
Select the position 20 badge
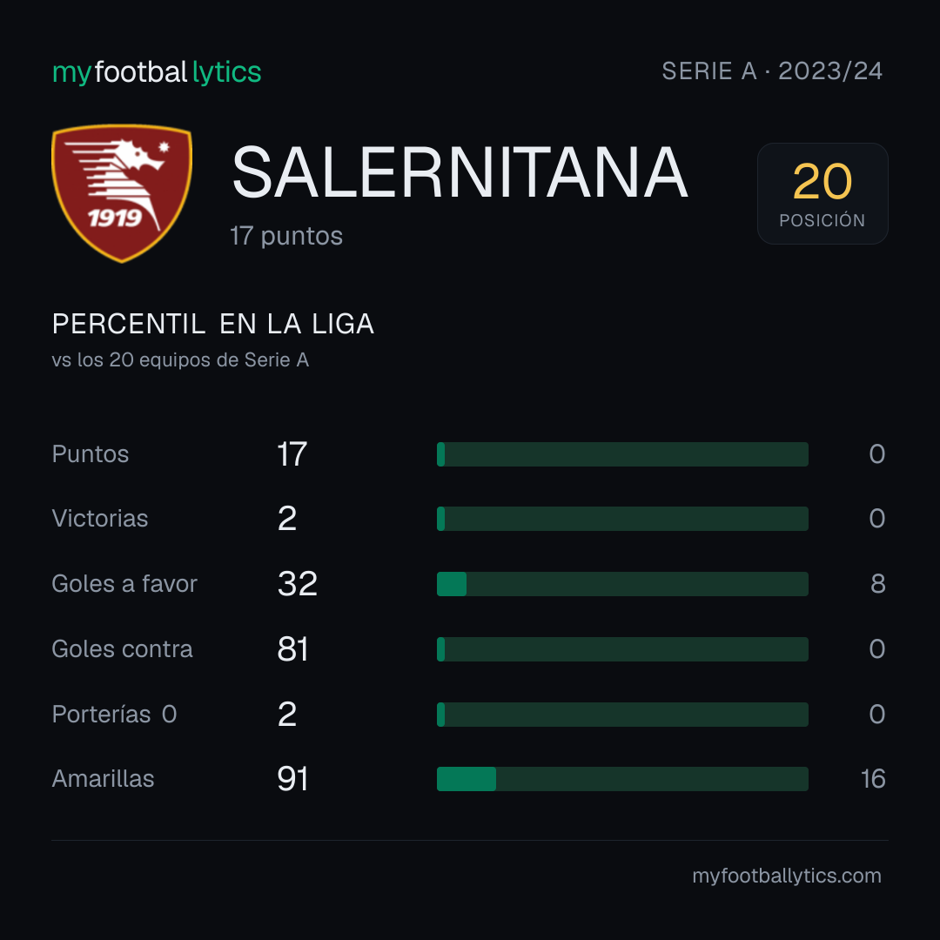822,193
